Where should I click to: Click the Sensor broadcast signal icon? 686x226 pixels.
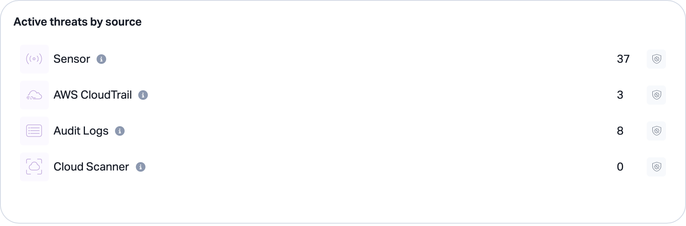(34, 59)
